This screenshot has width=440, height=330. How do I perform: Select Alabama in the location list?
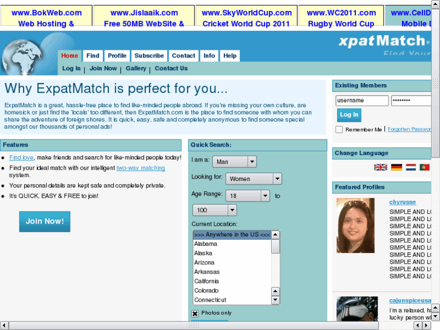point(232,244)
